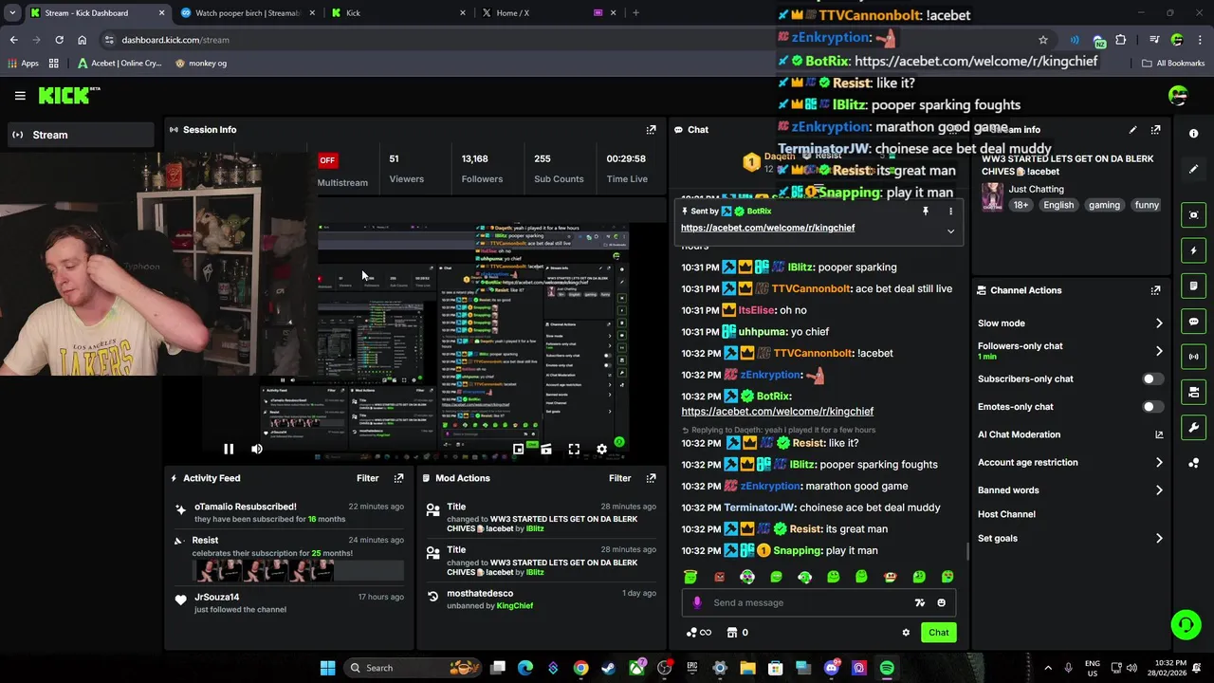Expand Slow mode options

pos(1159,323)
